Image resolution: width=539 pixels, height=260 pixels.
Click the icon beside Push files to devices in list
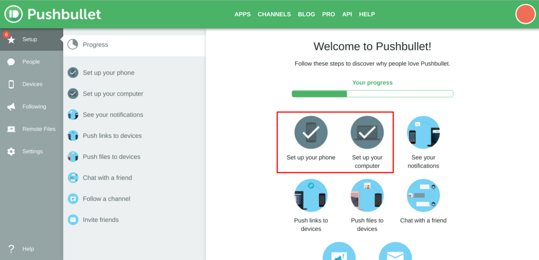[73, 157]
